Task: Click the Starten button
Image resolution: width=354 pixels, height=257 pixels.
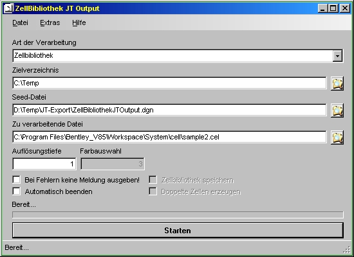Action: tap(178, 231)
